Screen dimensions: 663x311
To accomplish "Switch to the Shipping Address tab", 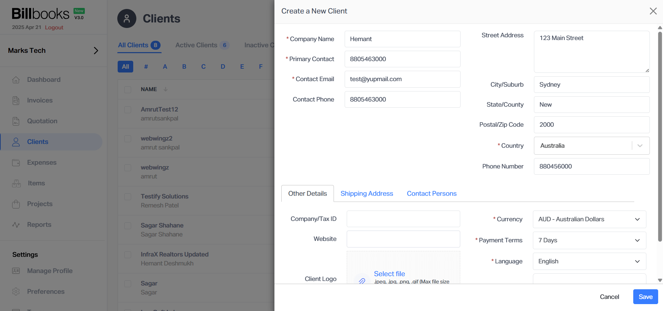I will pyautogui.click(x=367, y=193).
